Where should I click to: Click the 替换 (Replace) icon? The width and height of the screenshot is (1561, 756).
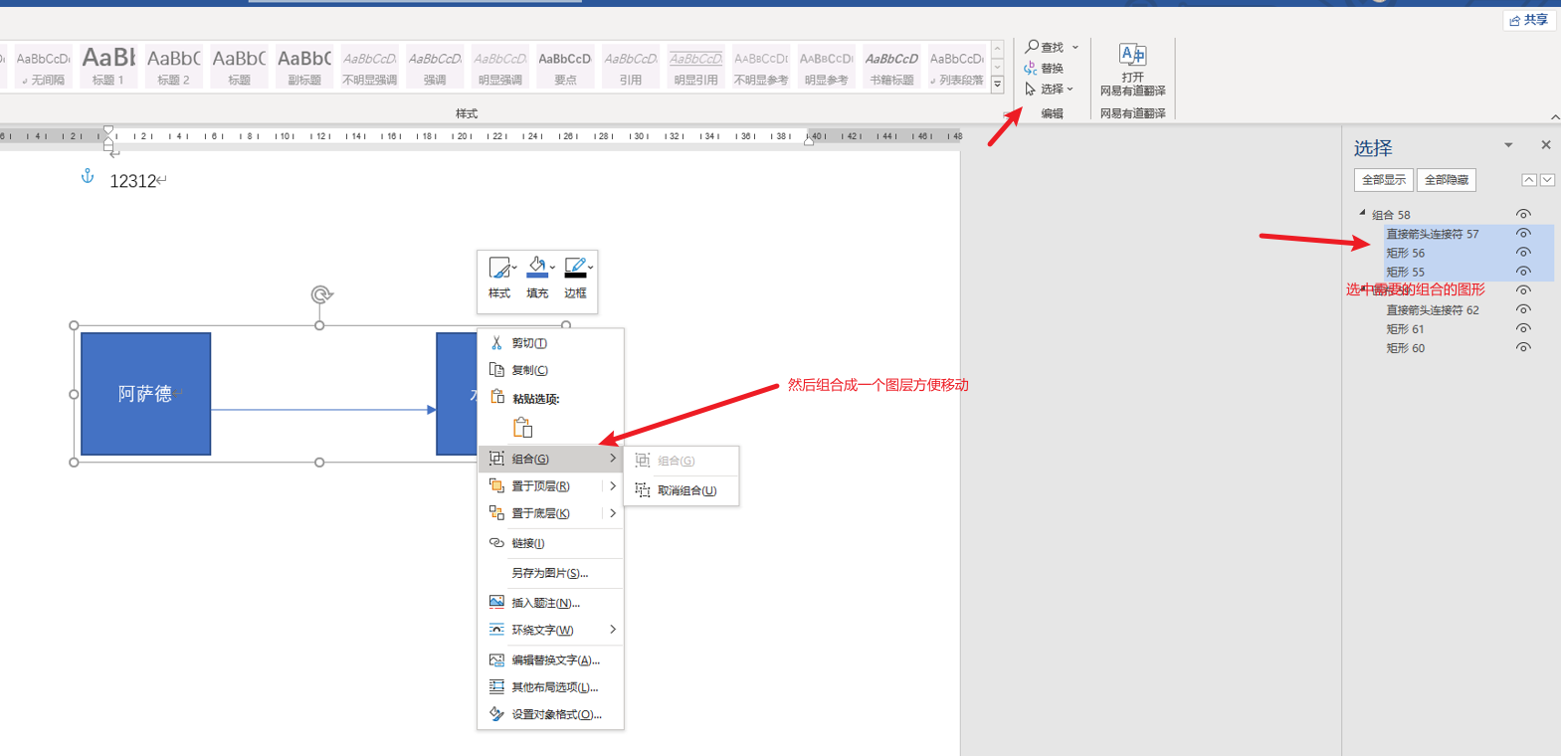(1031, 68)
